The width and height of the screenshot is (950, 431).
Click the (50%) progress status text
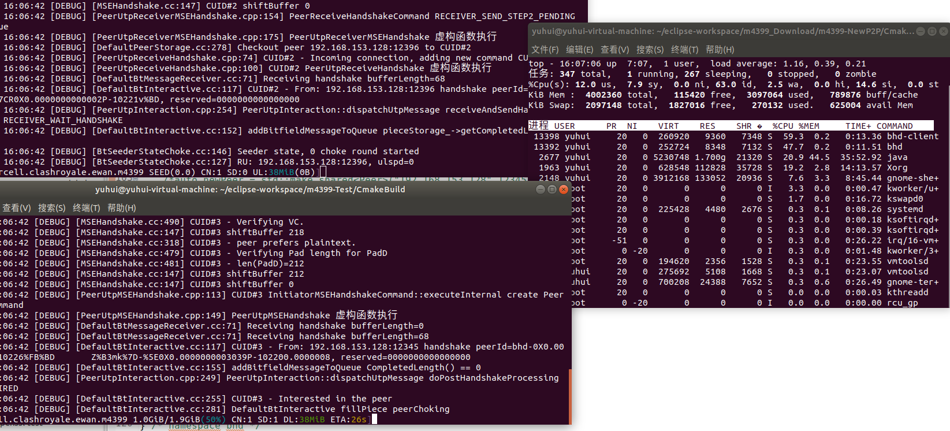[213, 419]
